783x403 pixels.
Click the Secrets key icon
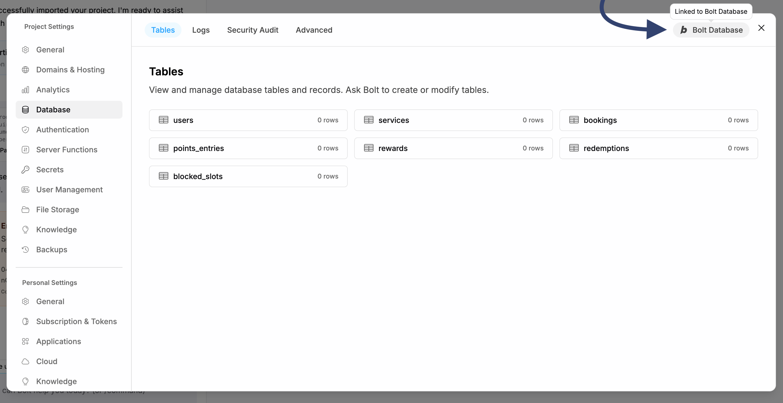coord(25,169)
